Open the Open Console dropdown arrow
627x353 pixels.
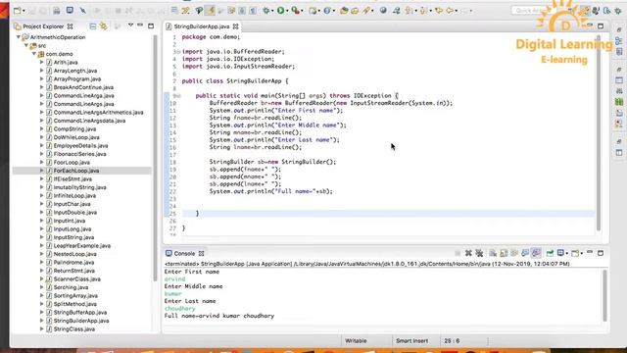[x=581, y=253]
